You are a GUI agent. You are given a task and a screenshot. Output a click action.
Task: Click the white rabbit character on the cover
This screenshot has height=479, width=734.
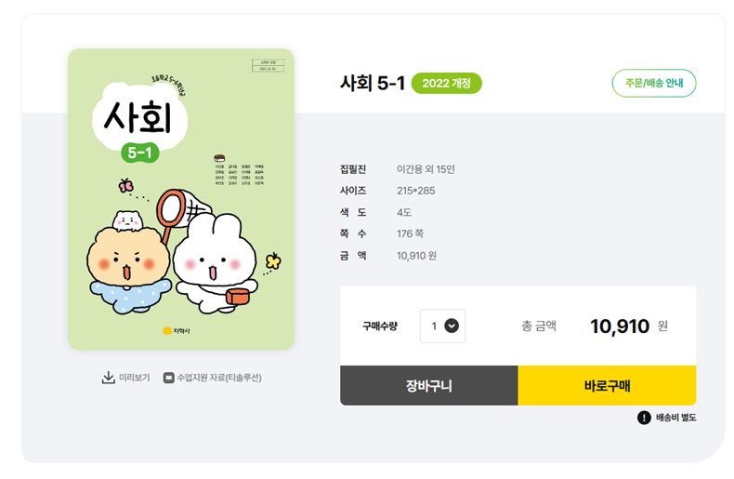[x=216, y=264]
